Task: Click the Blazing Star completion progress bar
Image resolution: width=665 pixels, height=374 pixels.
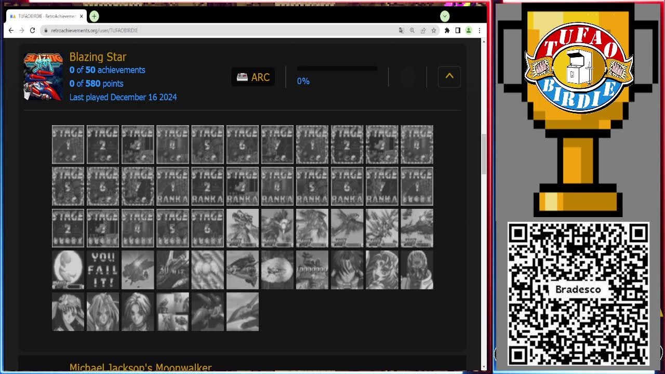Action: [x=337, y=69]
